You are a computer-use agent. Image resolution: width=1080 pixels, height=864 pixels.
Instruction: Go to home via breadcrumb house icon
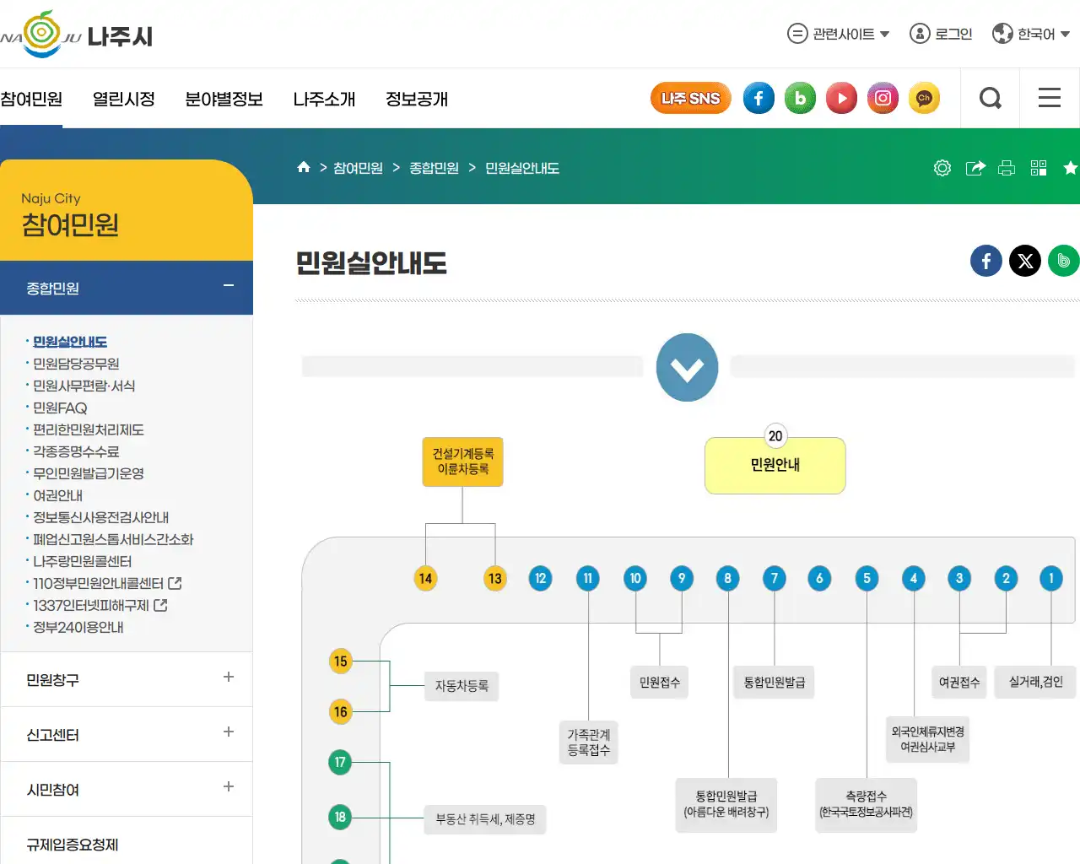(x=304, y=167)
